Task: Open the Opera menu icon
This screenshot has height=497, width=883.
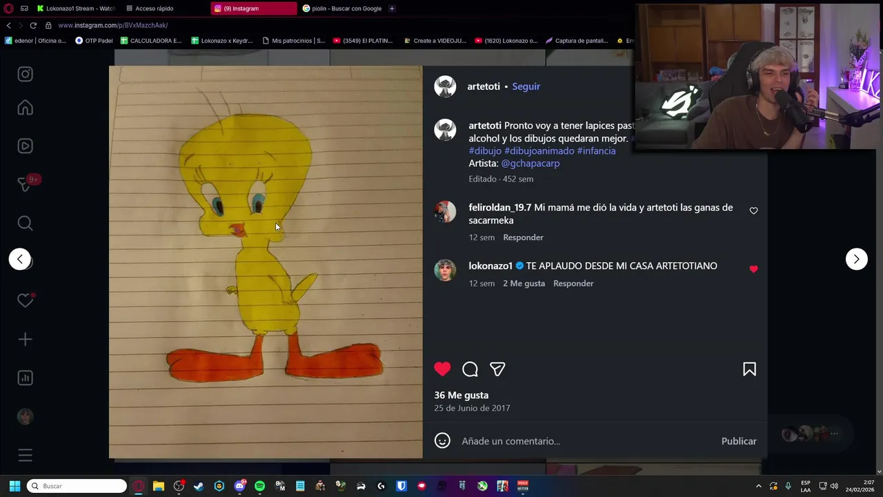Action: (8, 8)
